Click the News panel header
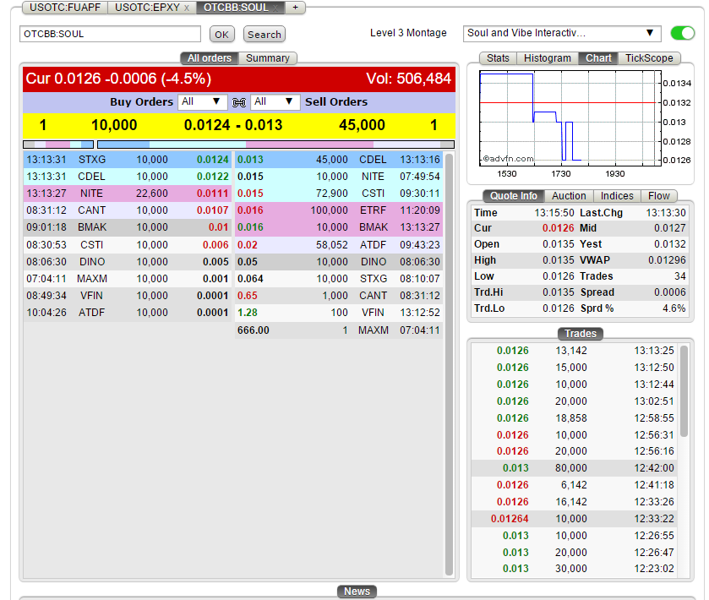709x600 pixels. [x=357, y=592]
